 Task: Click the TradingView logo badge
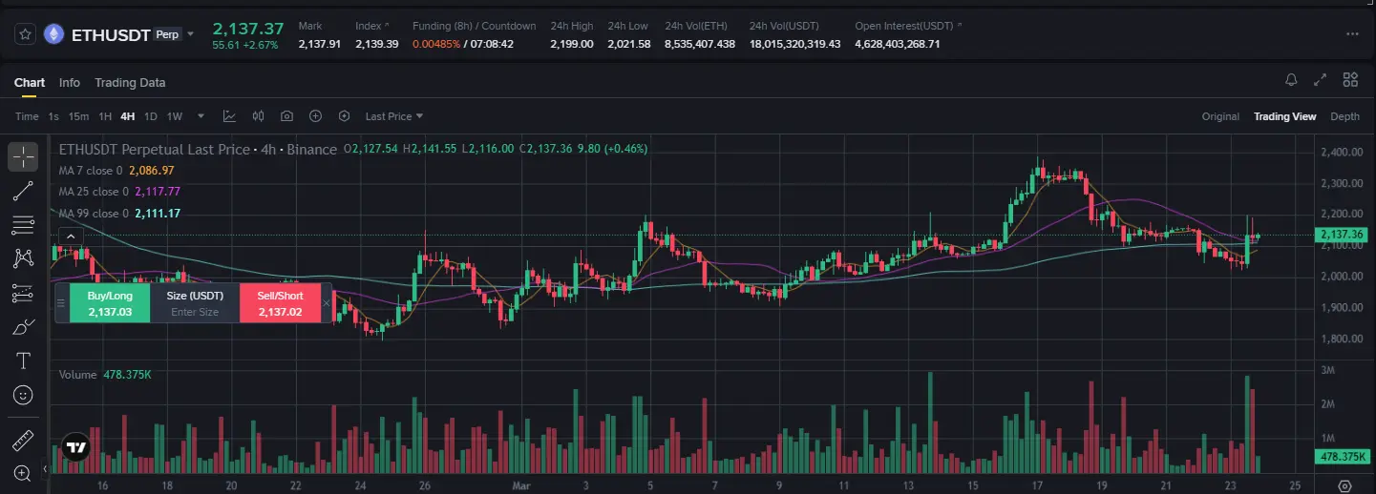click(x=76, y=446)
